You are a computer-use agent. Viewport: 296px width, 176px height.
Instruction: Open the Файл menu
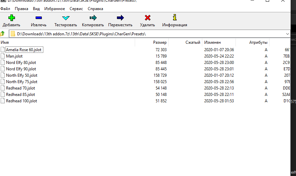[5, 9]
